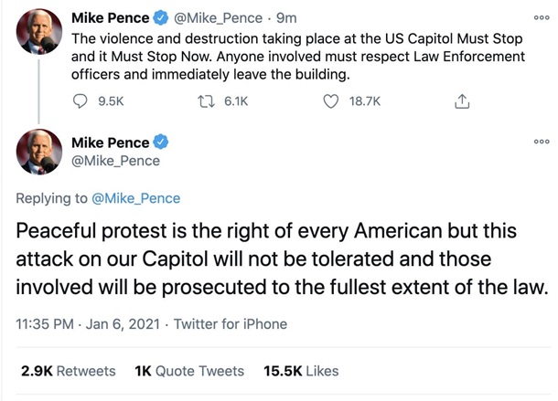Click the Mike Pence name on first tweet
Screen dimensions: 558x401
pos(109,17)
